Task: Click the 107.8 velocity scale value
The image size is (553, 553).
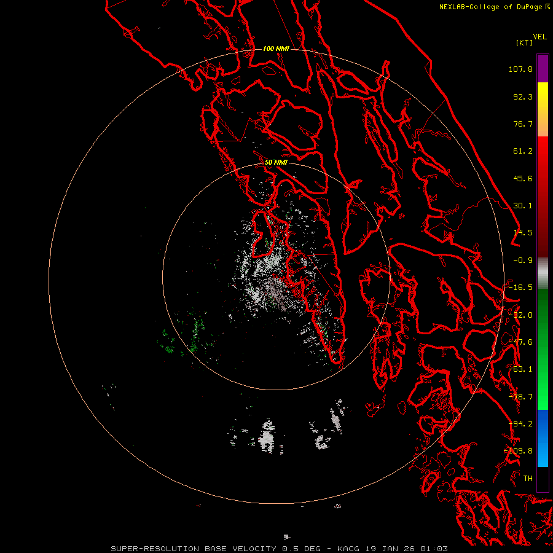Action: click(520, 69)
